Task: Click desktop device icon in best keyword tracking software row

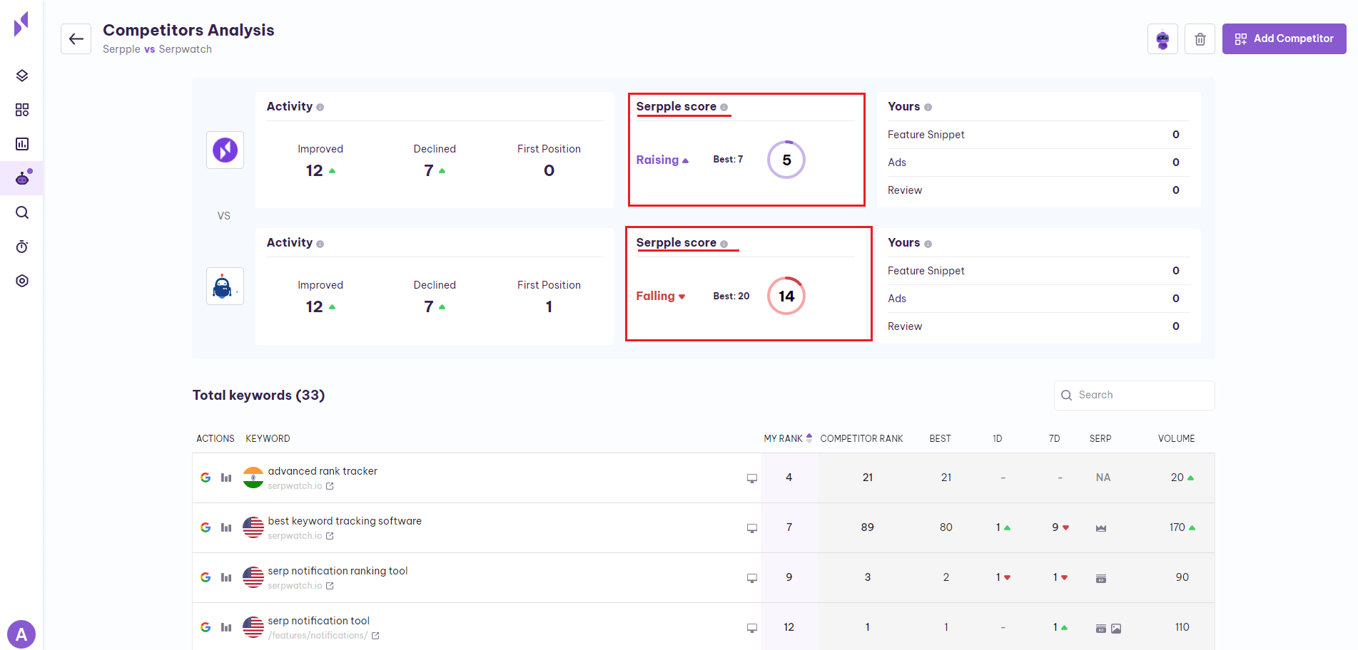Action: [x=751, y=528]
